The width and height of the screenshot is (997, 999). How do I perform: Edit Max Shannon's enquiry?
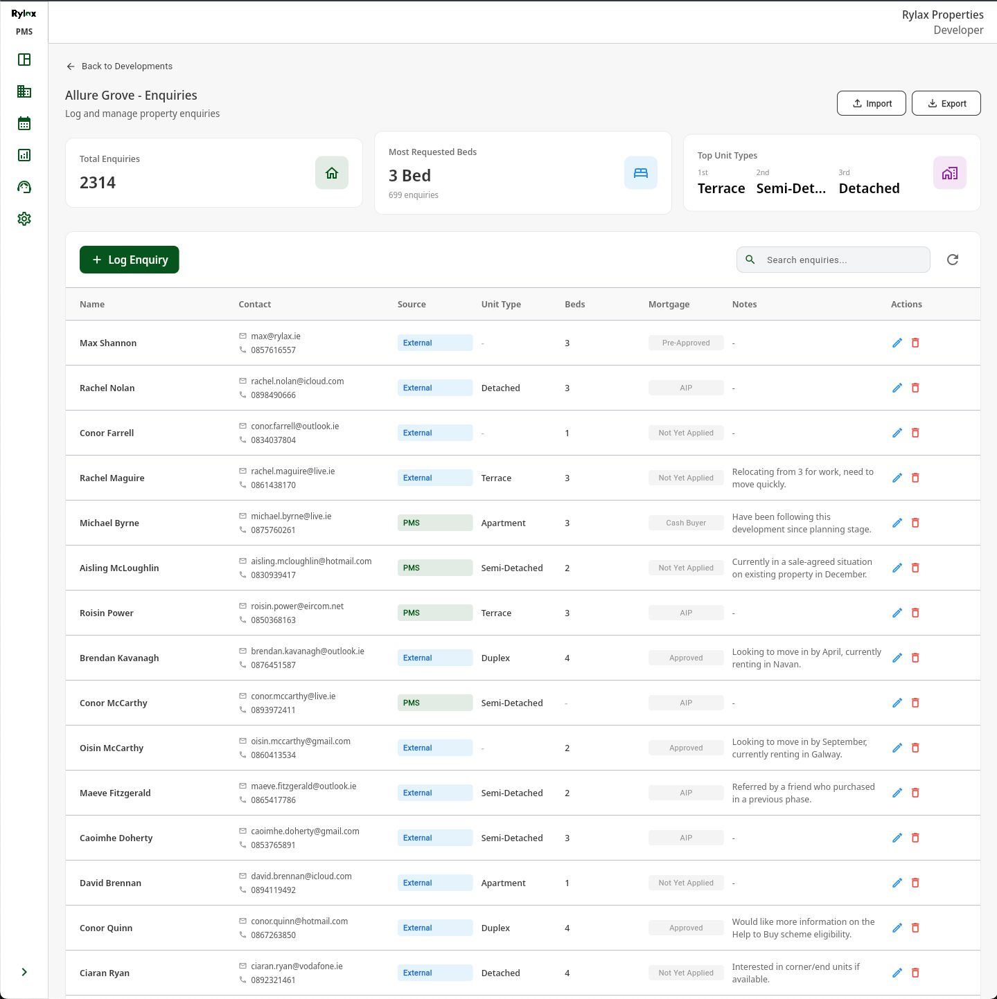point(897,343)
